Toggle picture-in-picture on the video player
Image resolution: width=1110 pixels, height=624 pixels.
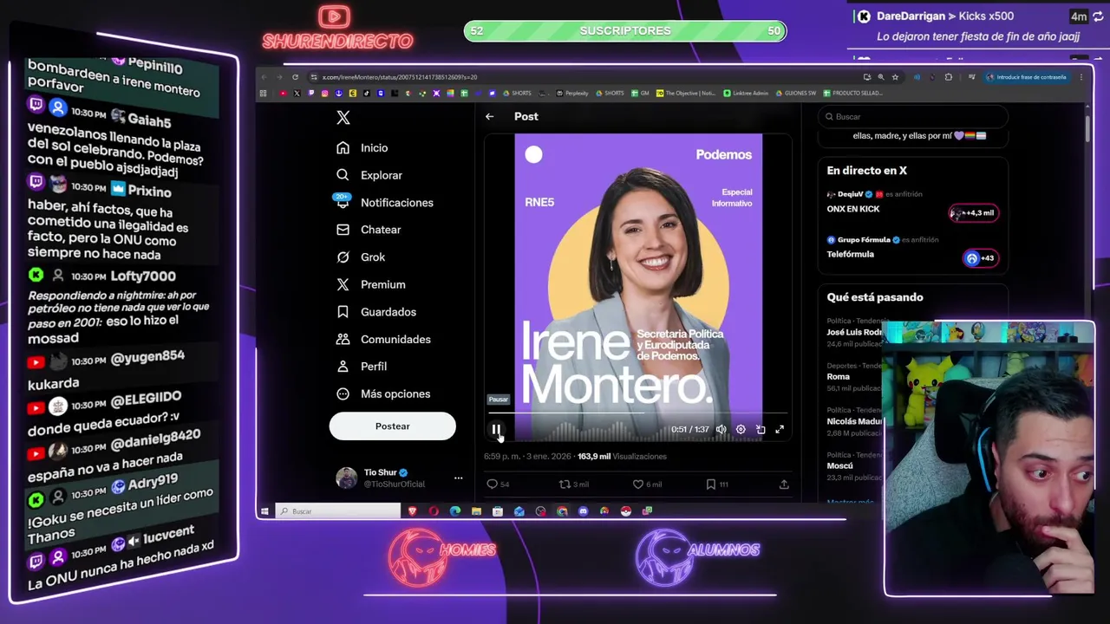coord(761,429)
